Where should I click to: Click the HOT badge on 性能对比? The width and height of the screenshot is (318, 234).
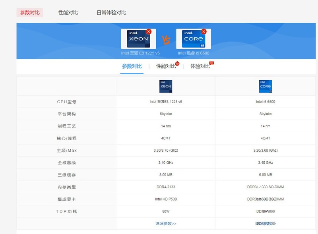[178, 64]
